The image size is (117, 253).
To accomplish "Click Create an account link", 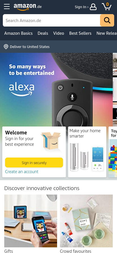I will [22, 171].
